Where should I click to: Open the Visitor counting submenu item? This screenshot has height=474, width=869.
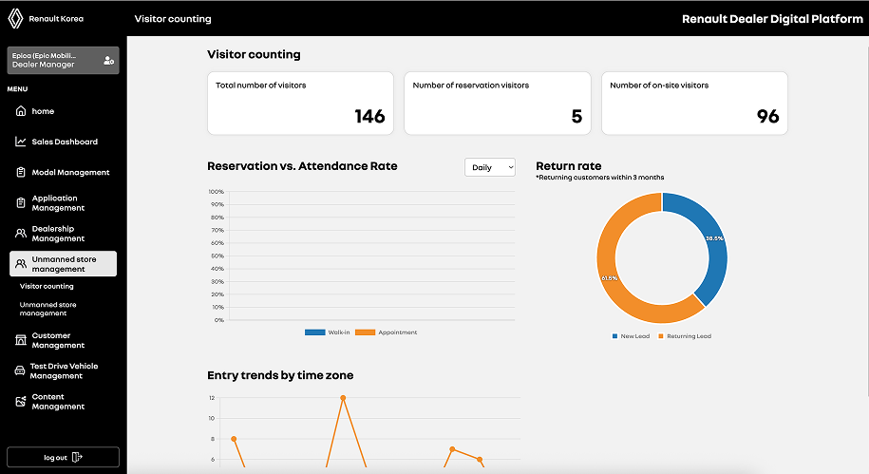[47, 286]
